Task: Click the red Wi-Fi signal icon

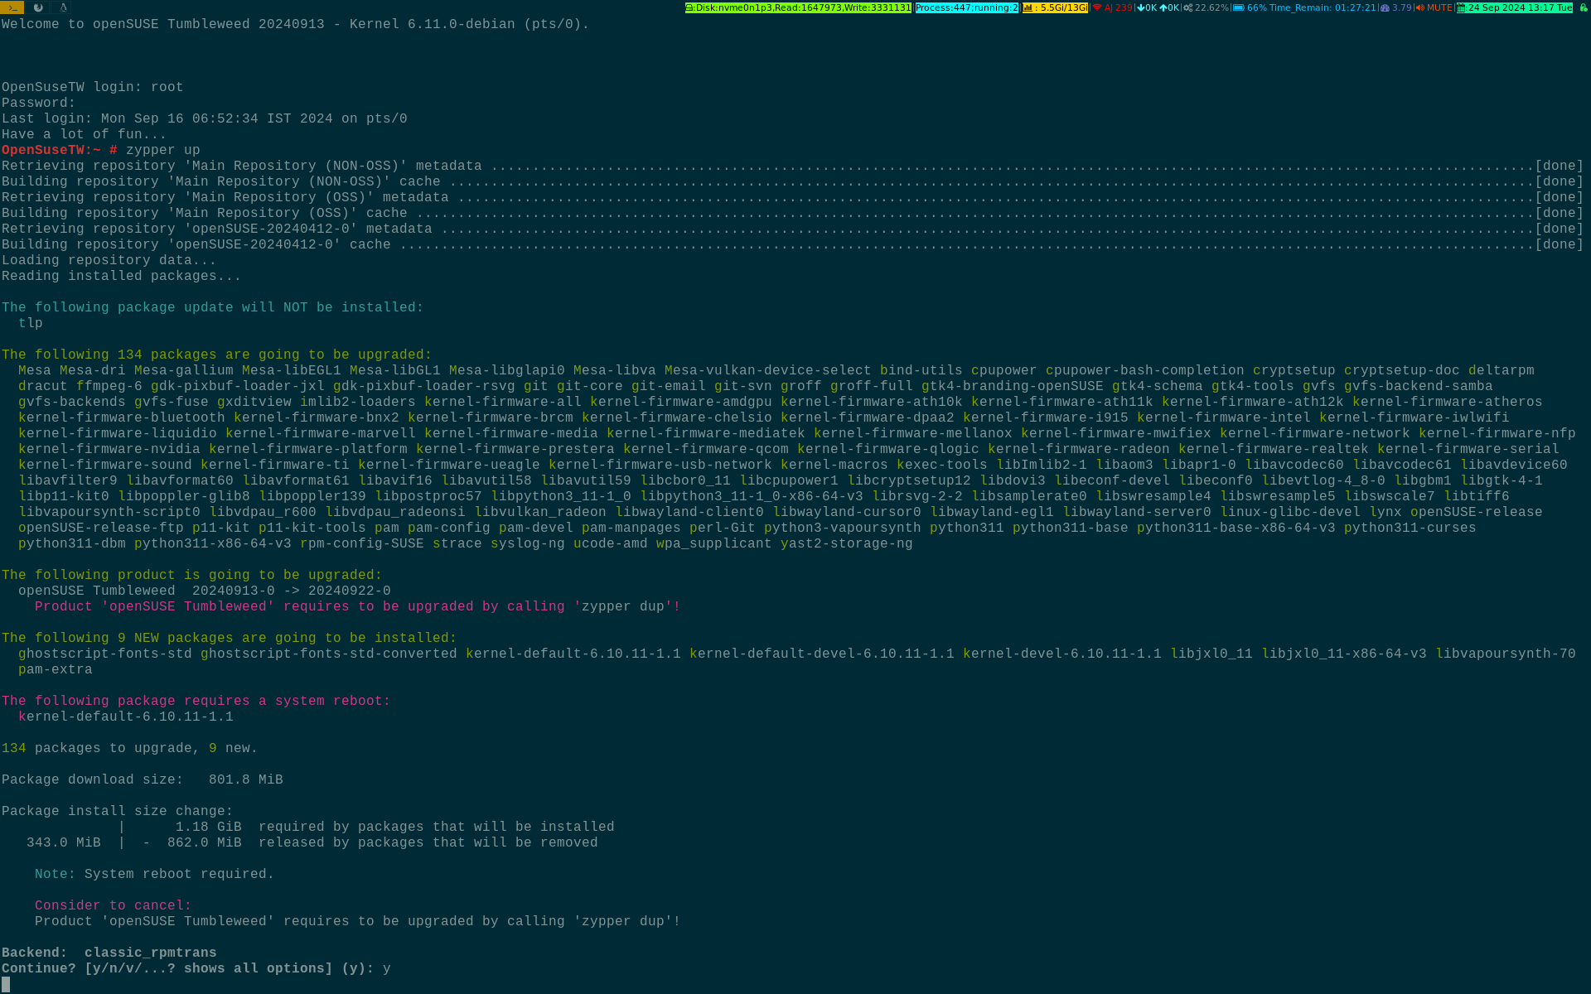Action: 1097,7
